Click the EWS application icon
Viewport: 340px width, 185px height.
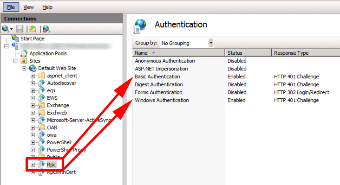point(41,98)
